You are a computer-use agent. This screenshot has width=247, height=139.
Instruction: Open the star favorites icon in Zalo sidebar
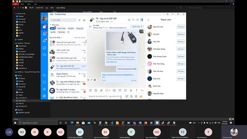44,89
